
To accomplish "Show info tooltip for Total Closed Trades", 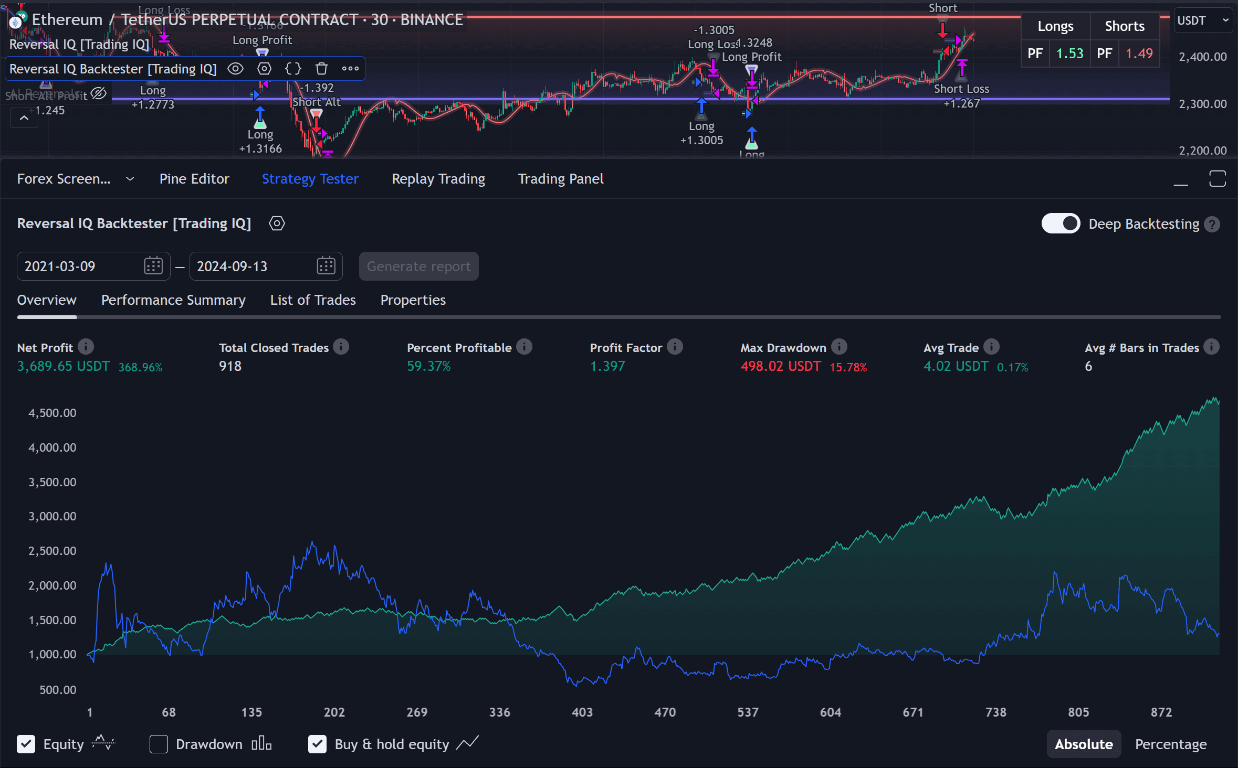I will 341,347.
